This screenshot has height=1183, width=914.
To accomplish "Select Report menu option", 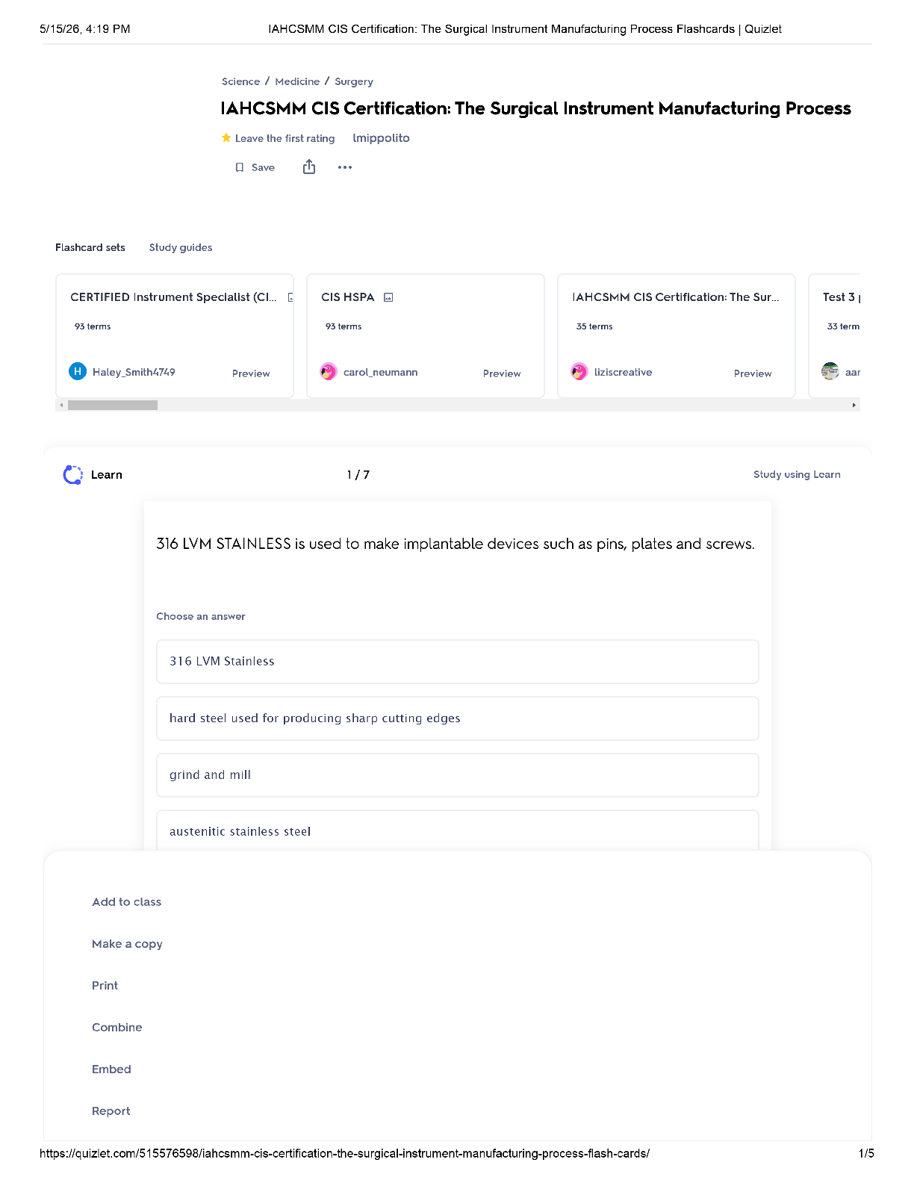I will click(111, 1111).
